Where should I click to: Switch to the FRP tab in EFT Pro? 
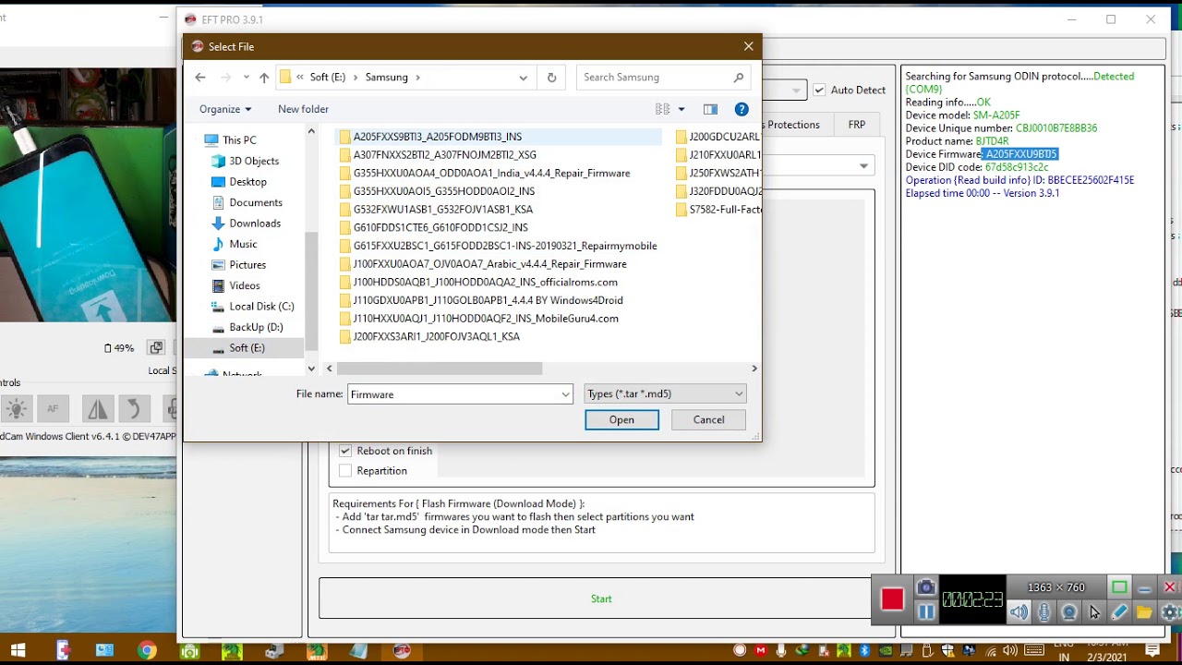[857, 125]
